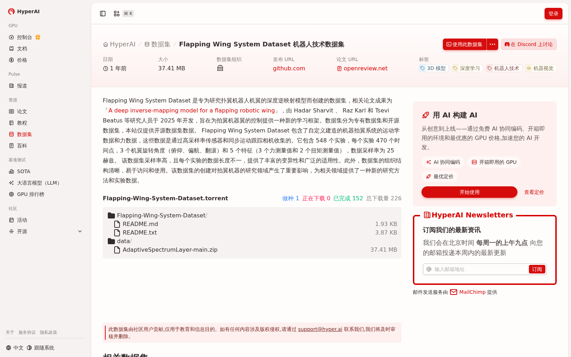Click the 已完成 152 completed count

point(348,198)
